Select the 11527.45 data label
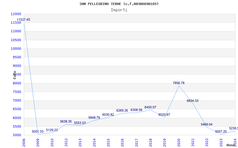 (x=24, y=20)
